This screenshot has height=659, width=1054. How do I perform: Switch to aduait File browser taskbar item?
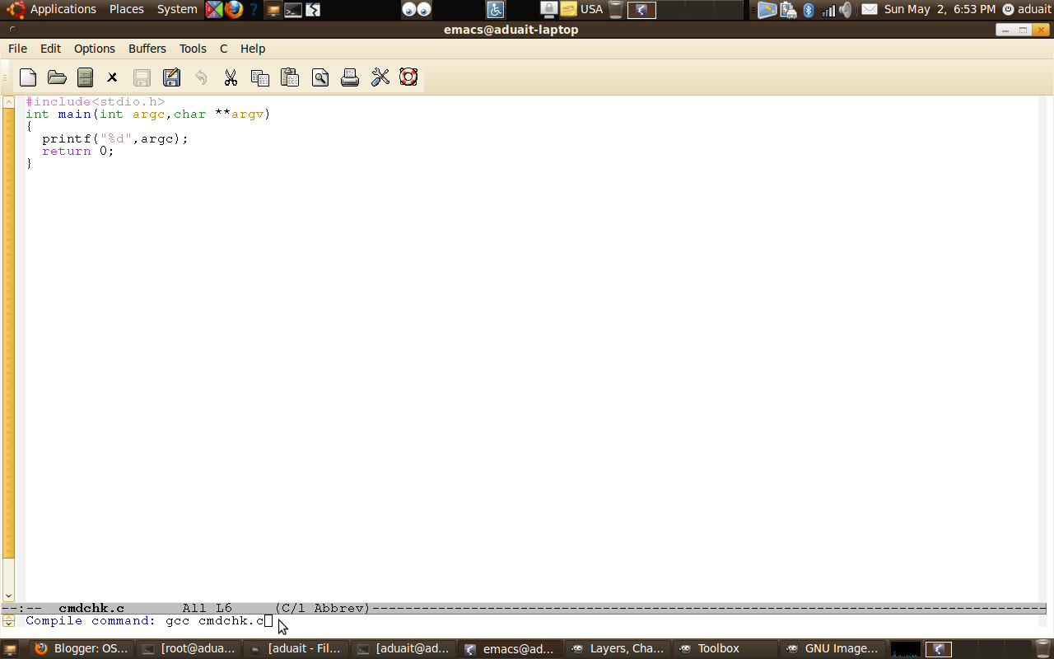[x=297, y=649]
